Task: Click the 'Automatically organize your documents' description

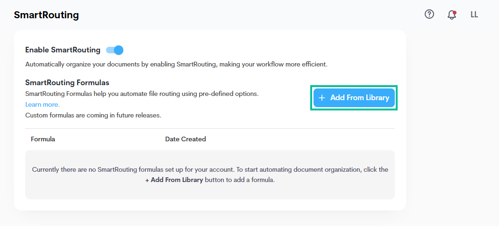Action: click(176, 65)
